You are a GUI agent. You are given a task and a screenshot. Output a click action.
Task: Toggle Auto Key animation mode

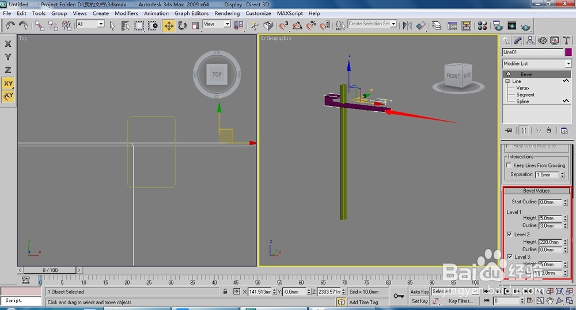click(419, 292)
